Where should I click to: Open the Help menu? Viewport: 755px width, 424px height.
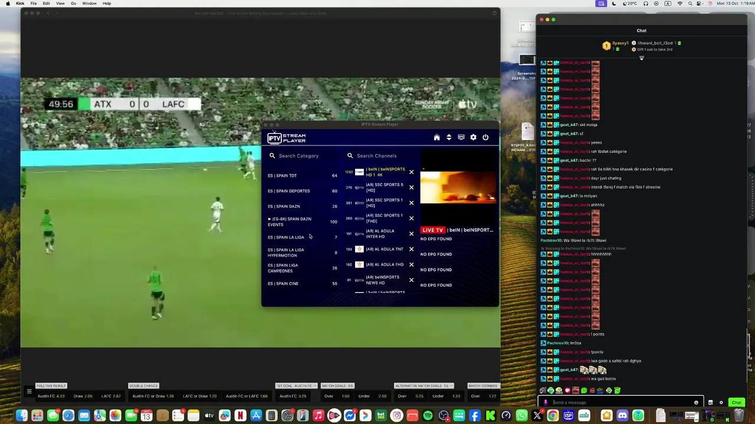(107, 4)
